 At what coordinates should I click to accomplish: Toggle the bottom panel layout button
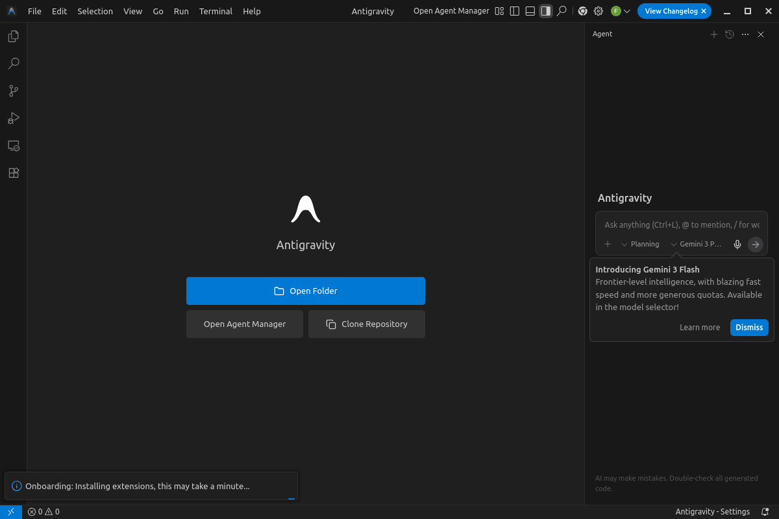tap(530, 11)
